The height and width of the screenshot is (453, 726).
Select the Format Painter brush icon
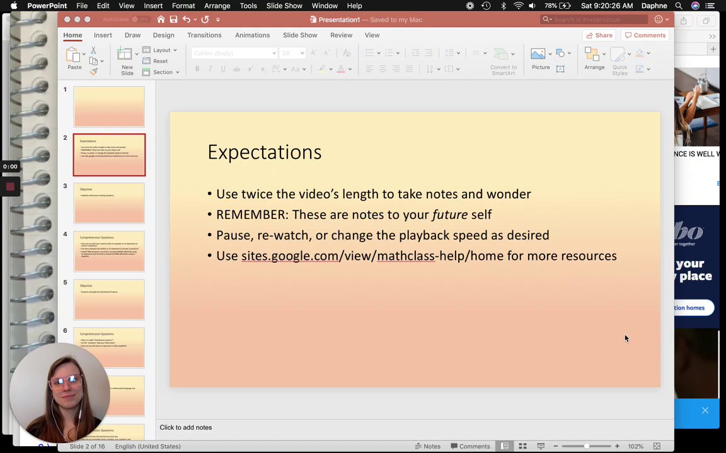[x=93, y=72]
